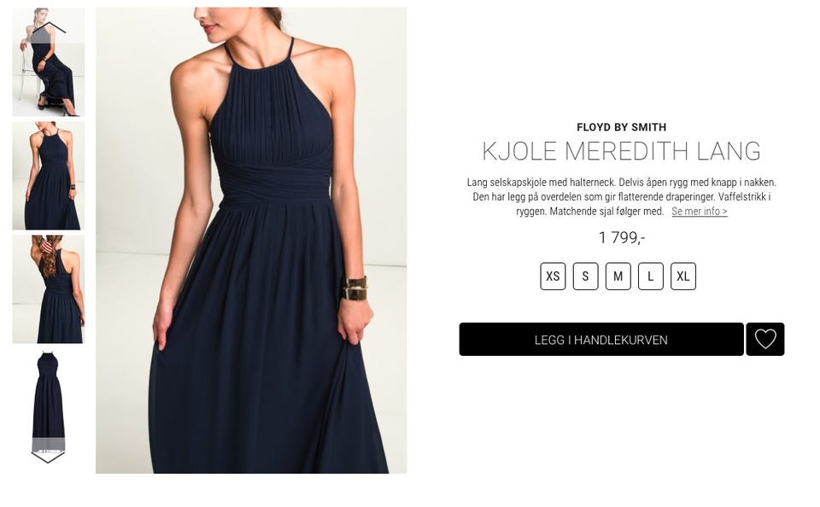Select the dress-only product thumbnail
This screenshot has height=507, width=820.
(48, 403)
